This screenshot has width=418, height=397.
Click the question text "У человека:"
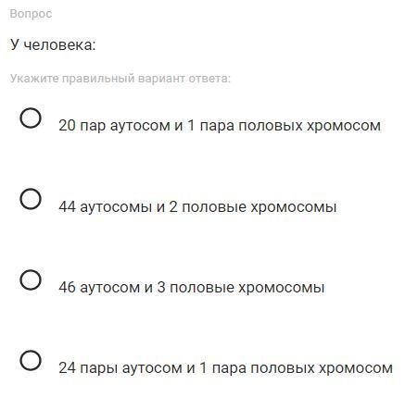tap(53, 44)
